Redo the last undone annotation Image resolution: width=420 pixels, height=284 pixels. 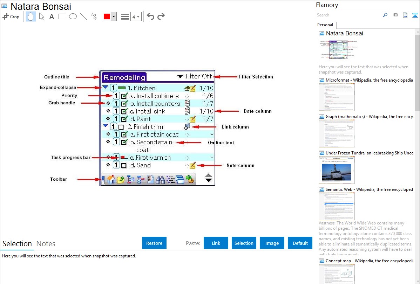161,16
